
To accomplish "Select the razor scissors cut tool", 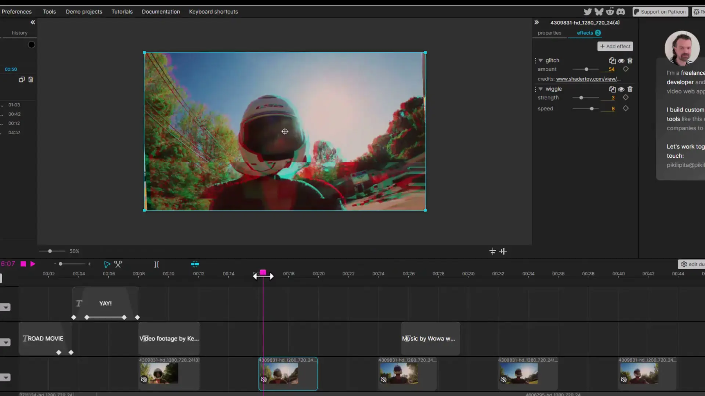I will coord(118,264).
